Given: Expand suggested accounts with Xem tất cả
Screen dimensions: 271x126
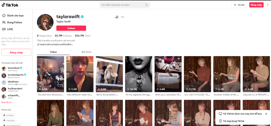Looking at the screenshot, I should click(x=7, y=102).
